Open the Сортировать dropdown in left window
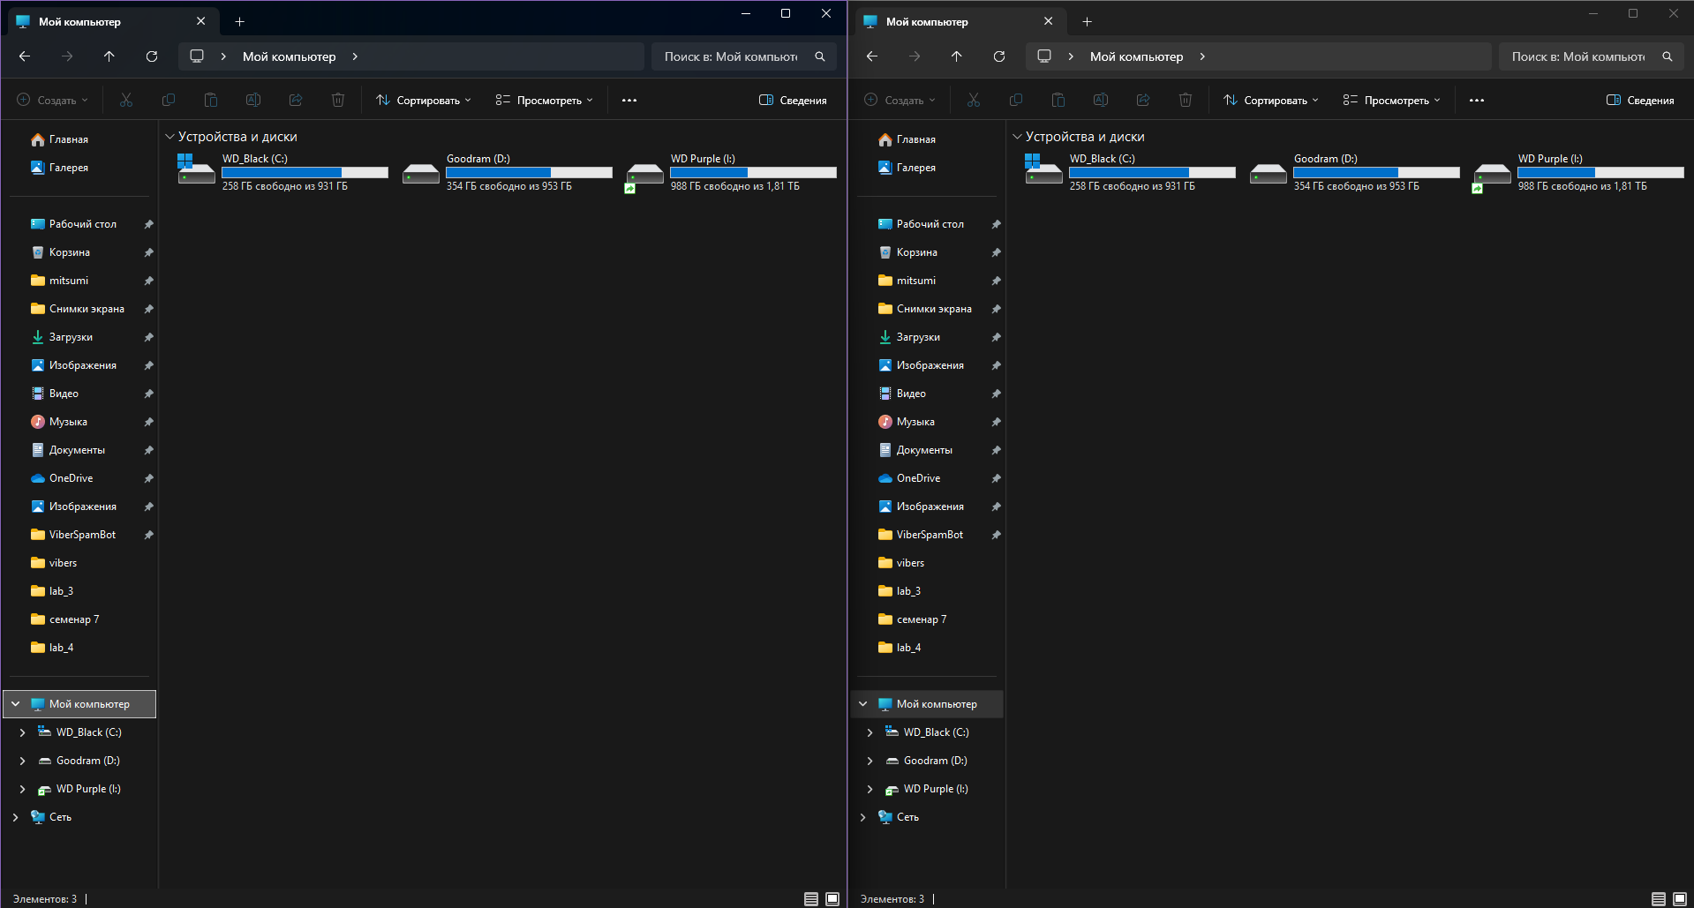Screen dimensions: 1694x908 tap(424, 101)
